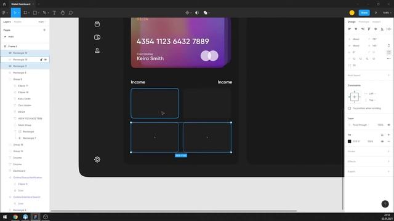Toggle layer visibility eye in Layer section
Image resolution: width=394 pixels, height=221 pixels.
tap(388, 125)
